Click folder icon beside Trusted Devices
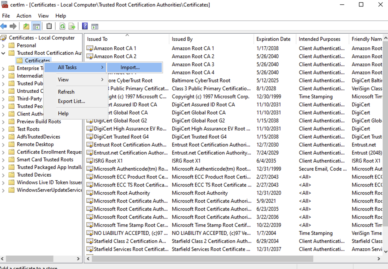 (x=11, y=174)
